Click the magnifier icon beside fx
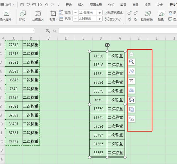 [x=48, y=31]
